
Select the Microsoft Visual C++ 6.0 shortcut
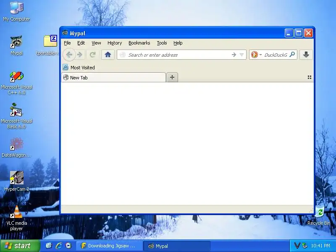point(16,83)
